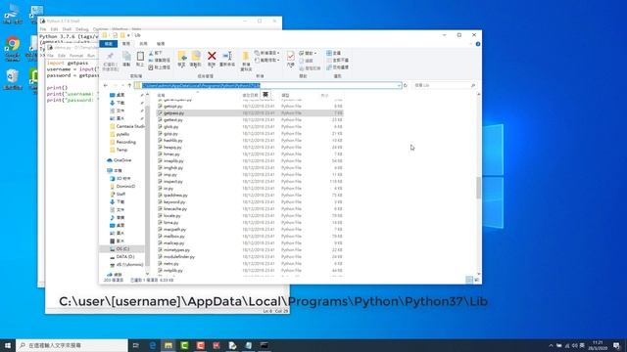Click the Windows Start button
This screenshot has width=627, height=352.
(x=8, y=345)
